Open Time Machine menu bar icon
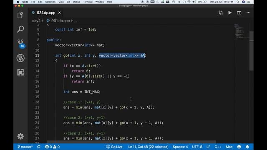Screen dimensions: 267x150 (174, 2)
